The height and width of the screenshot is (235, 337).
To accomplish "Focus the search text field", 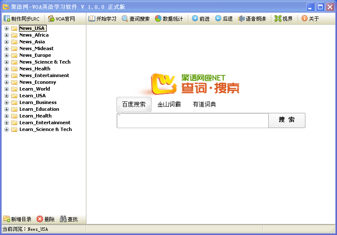I will pyautogui.click(x=193, y=120).
